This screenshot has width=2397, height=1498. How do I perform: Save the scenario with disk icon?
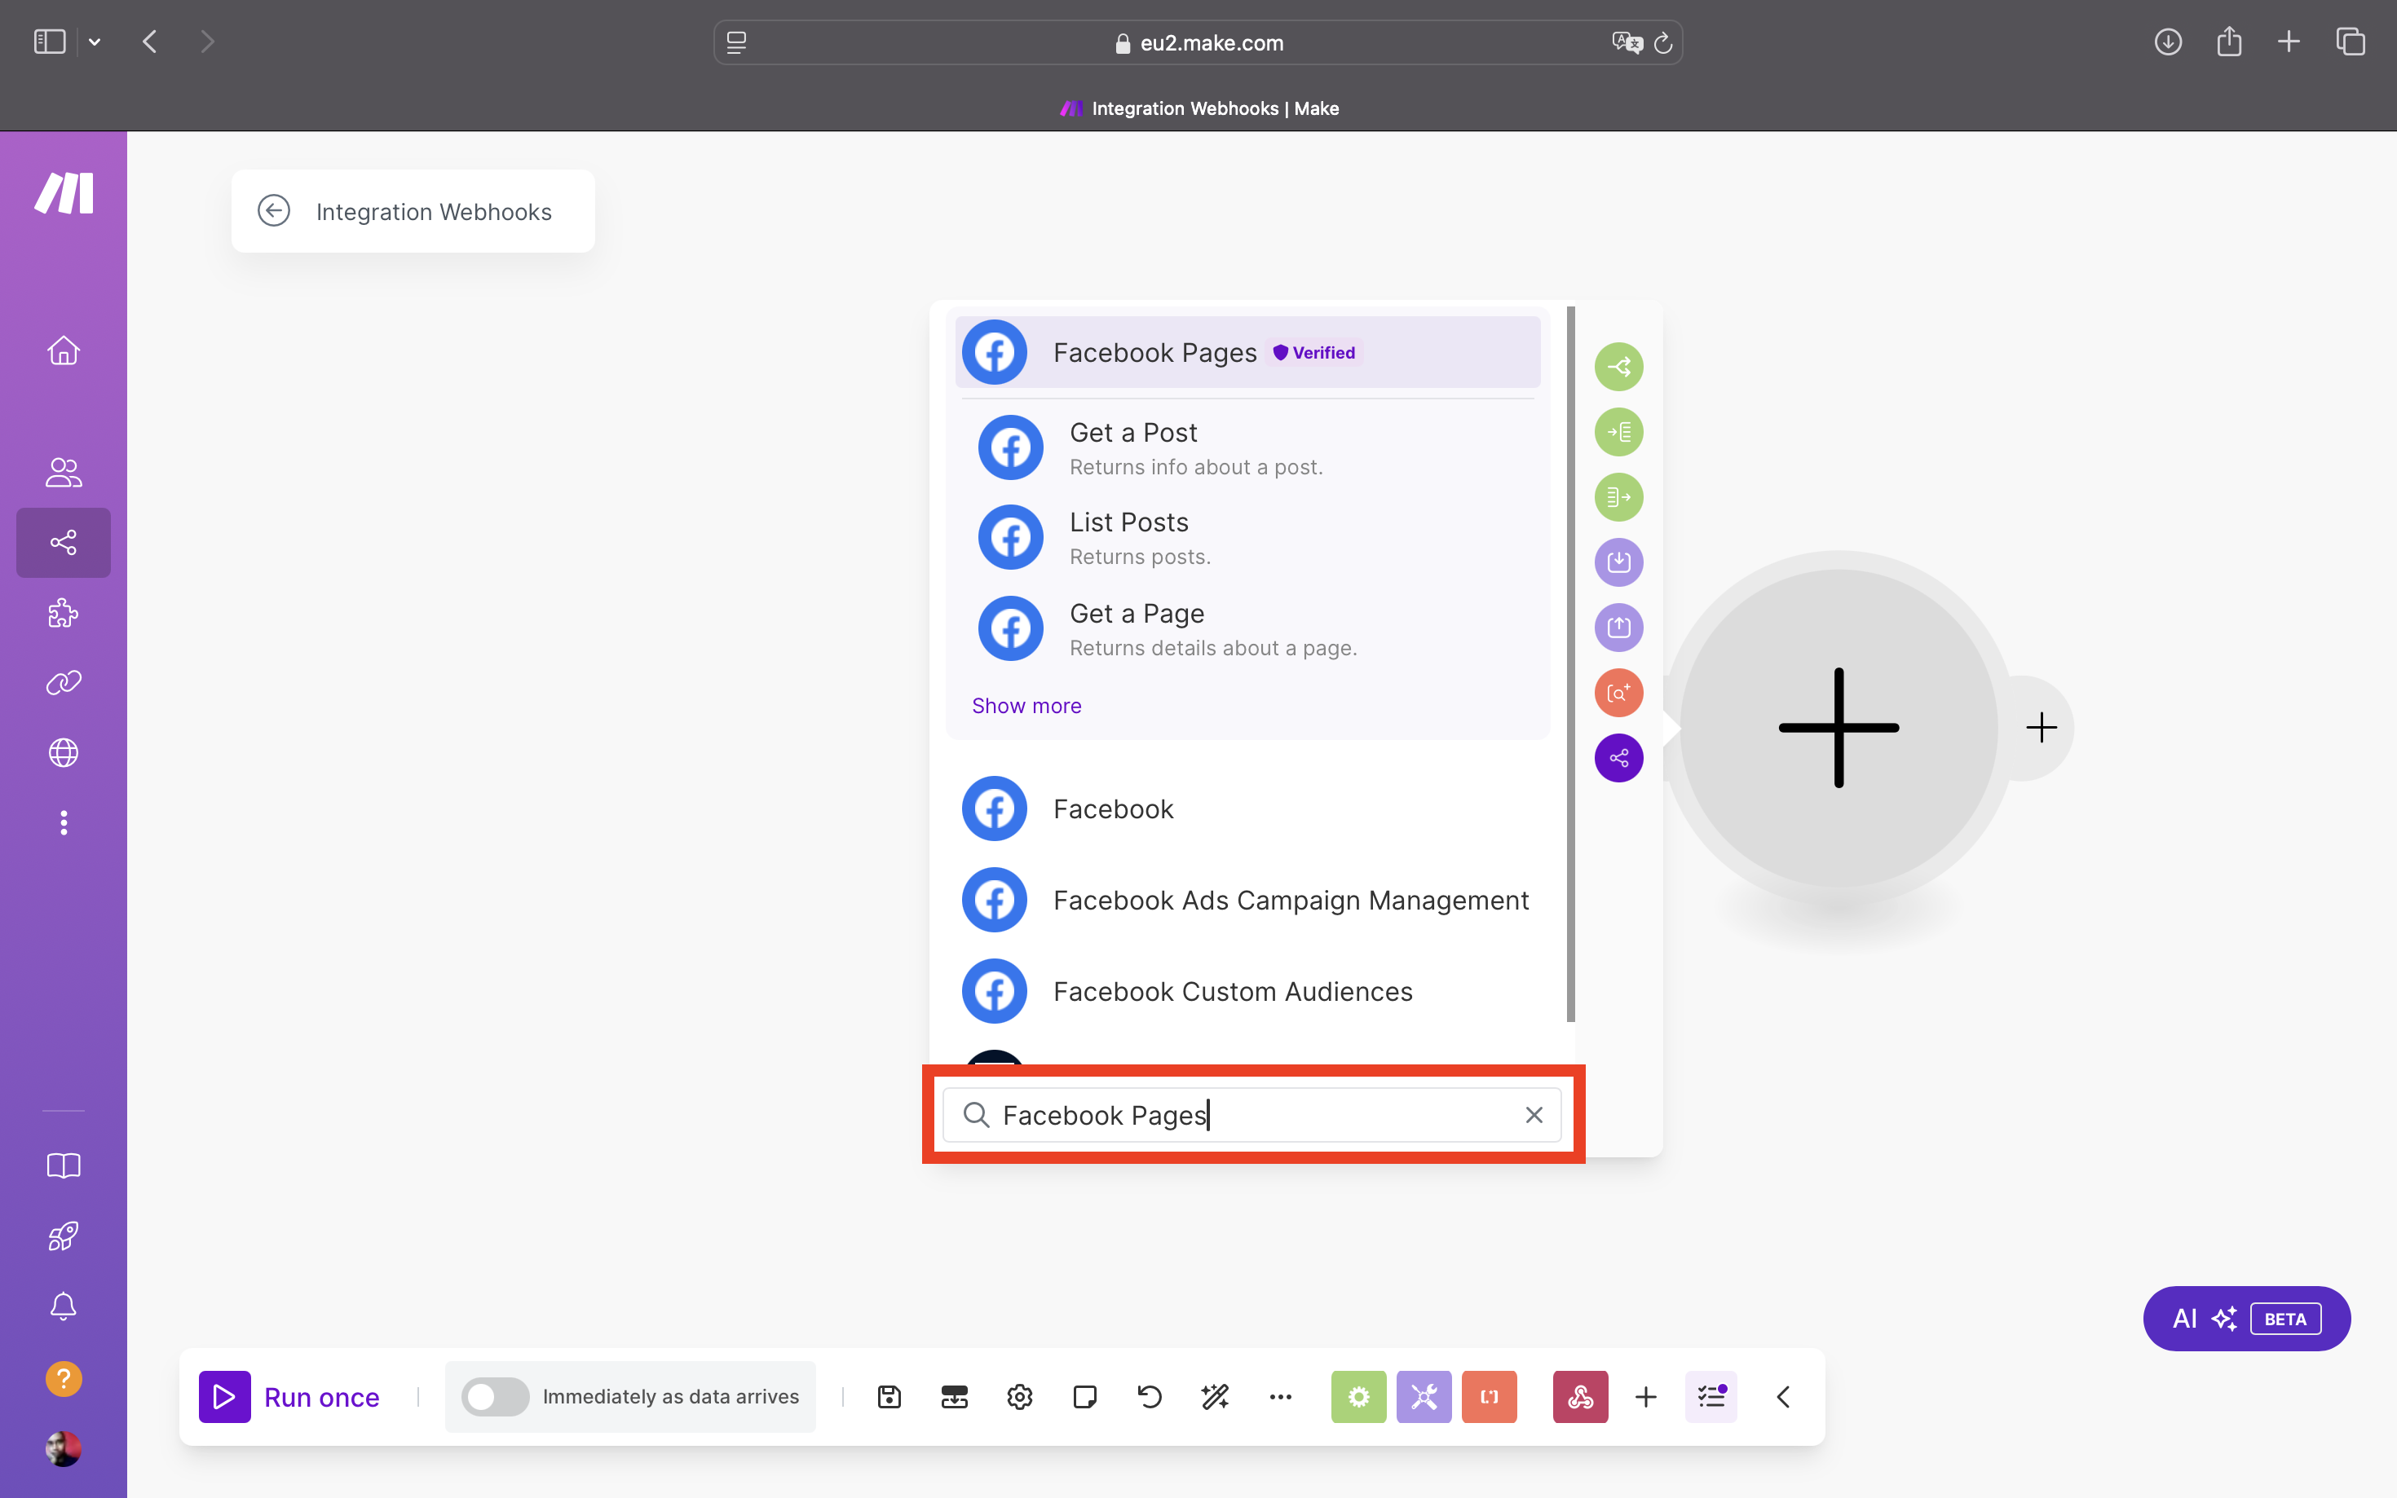[x=889, y=1397]
